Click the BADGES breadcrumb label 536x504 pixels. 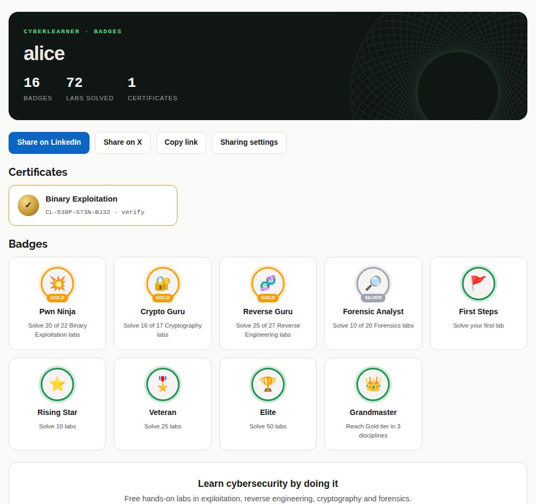click(108, 32)
